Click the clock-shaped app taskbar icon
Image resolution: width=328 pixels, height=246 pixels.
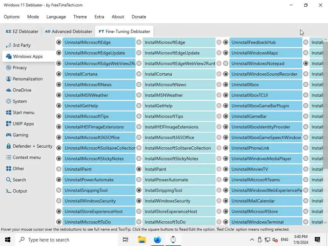pos(173,240)
